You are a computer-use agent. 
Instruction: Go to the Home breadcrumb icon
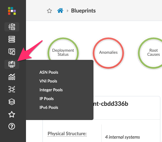pyautogui.click(x=60, y=11)
